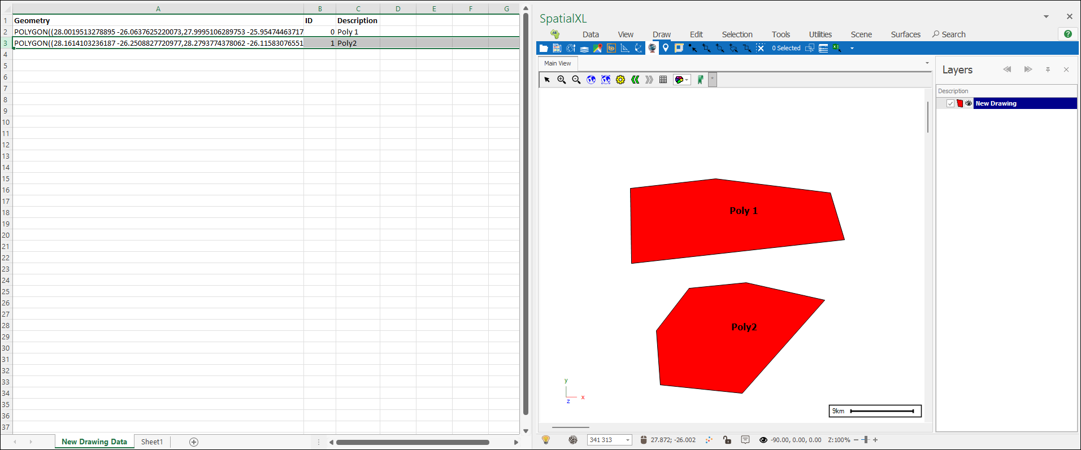Open the 341 313 scale combo box

pyautogui.click(x=609, y=440)
